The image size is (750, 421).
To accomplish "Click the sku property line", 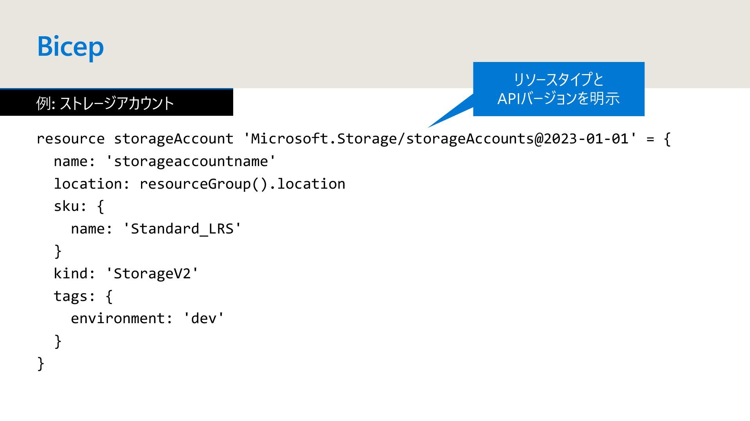I will pos(79,206).
